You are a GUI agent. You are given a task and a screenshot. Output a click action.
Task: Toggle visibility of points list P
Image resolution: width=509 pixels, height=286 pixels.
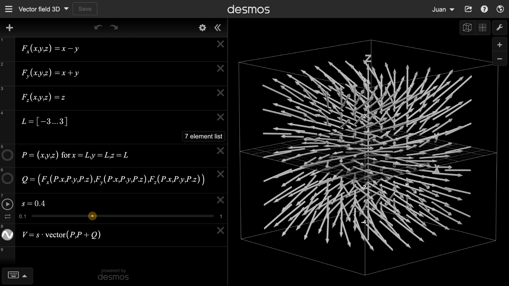(7, 155)
